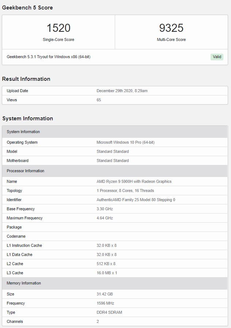Select 1 Processor, 8 Cores, 16 Threads
Image resolution: width=231 pixels, height=328 pixels.
[x=125, y=191]
